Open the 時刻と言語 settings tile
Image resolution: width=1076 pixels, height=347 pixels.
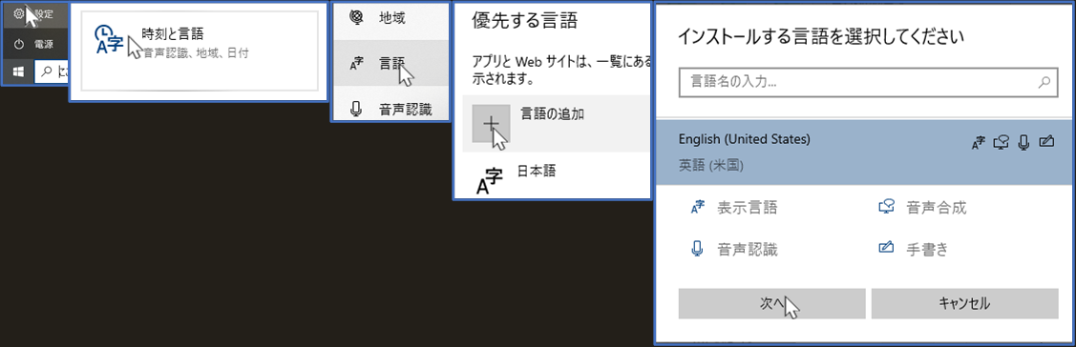(x=200, y=51)
